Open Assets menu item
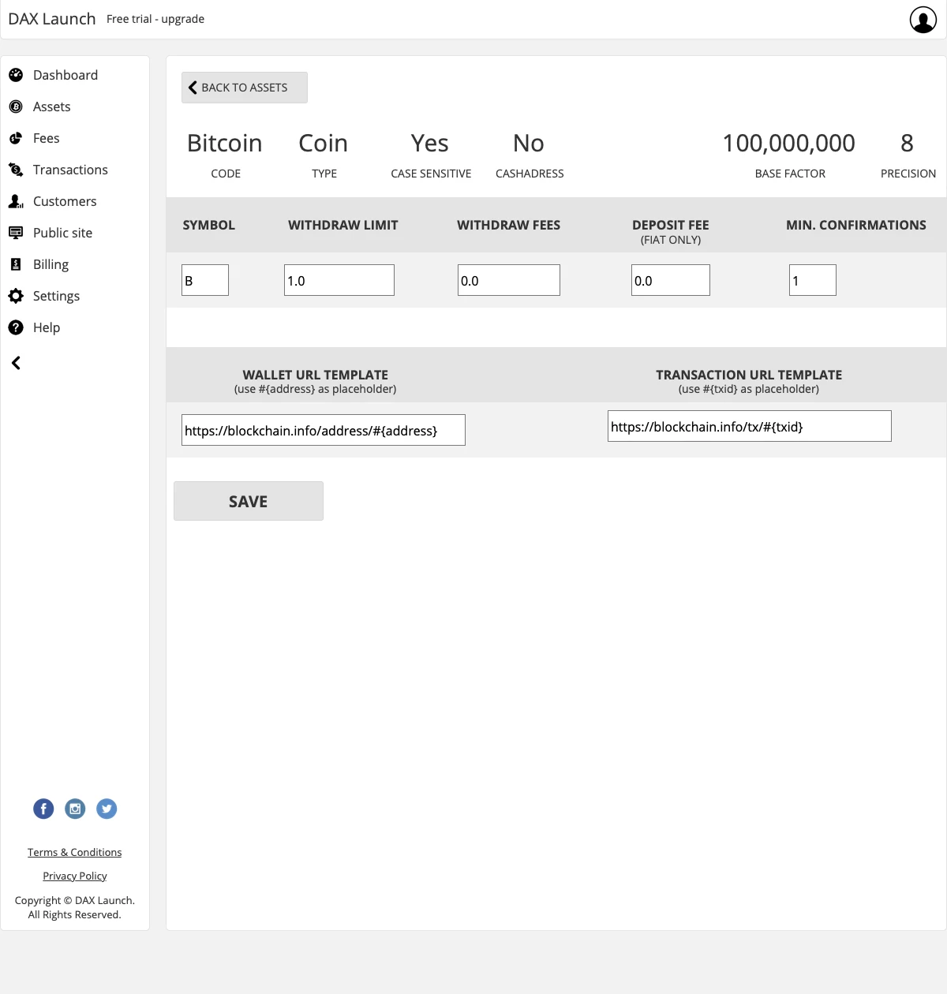The height and width of the screenshot is (994, 947). 52,106
